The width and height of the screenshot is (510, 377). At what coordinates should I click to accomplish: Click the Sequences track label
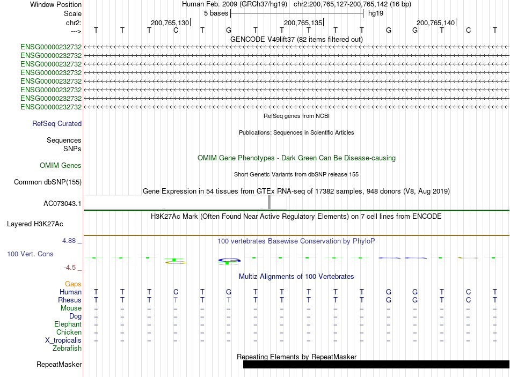(x=64, y=140)
